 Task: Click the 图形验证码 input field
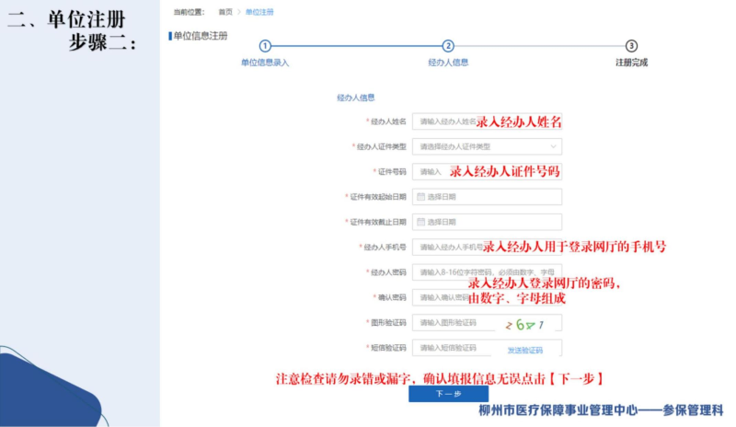coord(451,323)
